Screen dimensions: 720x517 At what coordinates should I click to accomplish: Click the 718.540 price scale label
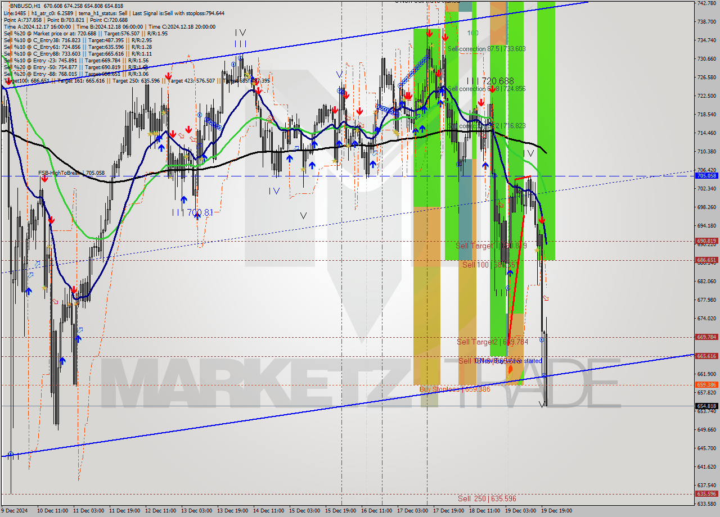(x=706, y=114)
